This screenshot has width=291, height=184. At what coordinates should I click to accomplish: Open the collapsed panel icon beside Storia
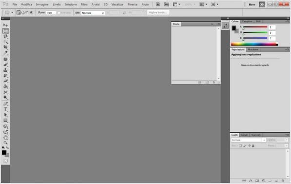[x=225, y=26]
